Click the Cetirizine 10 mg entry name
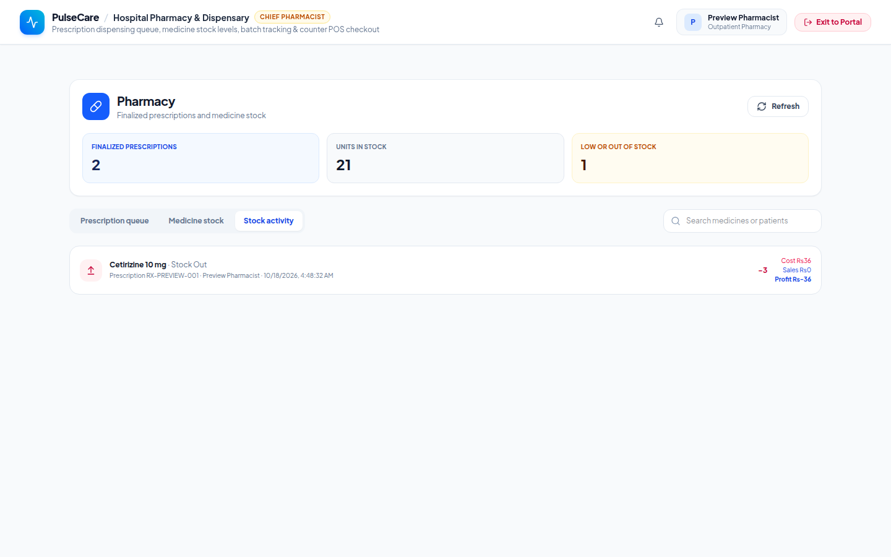The width and height of the screenshot is (891, 557). 138,265
